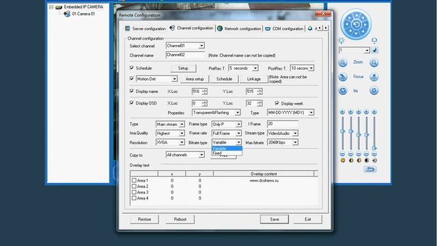Collapse the Embedded IP CAMERA tree node
The height and width of the screenshot is (246, 437).
tap(51, 7)
